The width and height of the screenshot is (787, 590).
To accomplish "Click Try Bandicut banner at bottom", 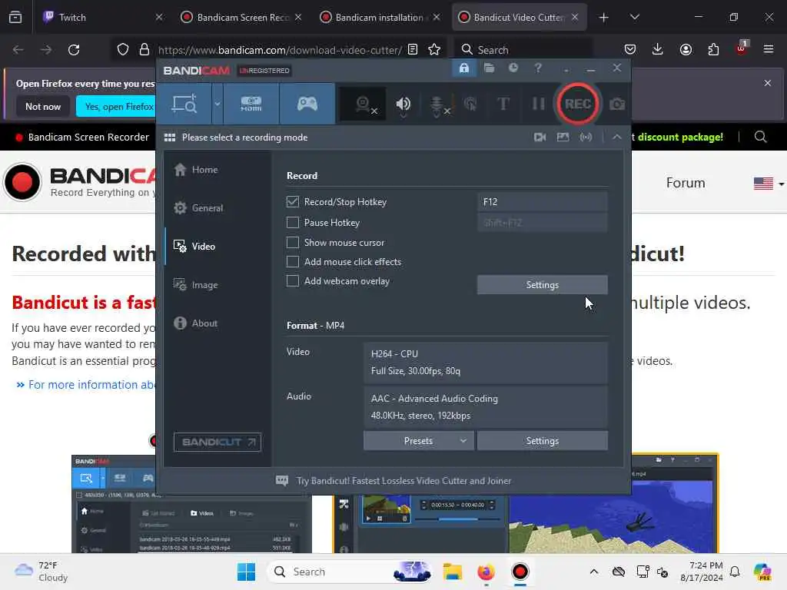I will pos(393,481).
